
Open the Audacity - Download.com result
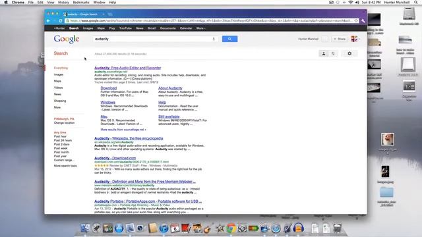pyautogui.click(x=115, y=158)
